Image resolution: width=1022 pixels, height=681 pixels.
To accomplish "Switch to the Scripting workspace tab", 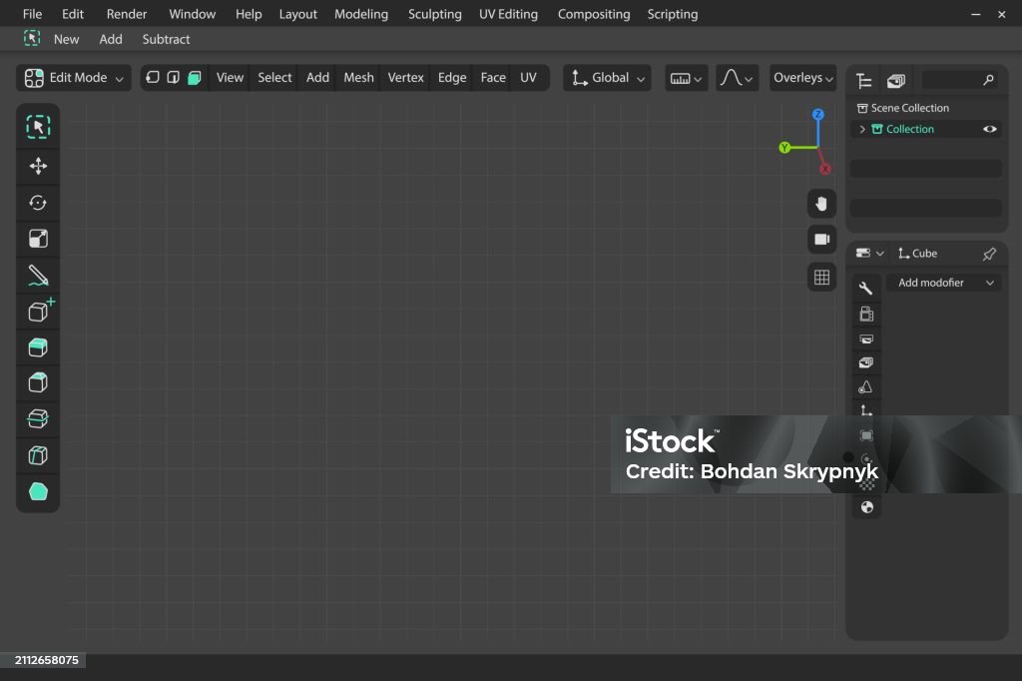I will 672,14.
